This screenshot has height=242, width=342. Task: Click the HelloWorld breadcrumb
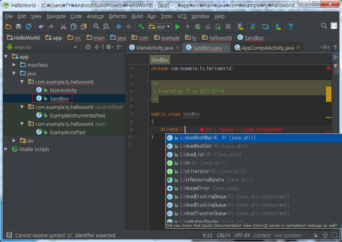pos(23,38)
